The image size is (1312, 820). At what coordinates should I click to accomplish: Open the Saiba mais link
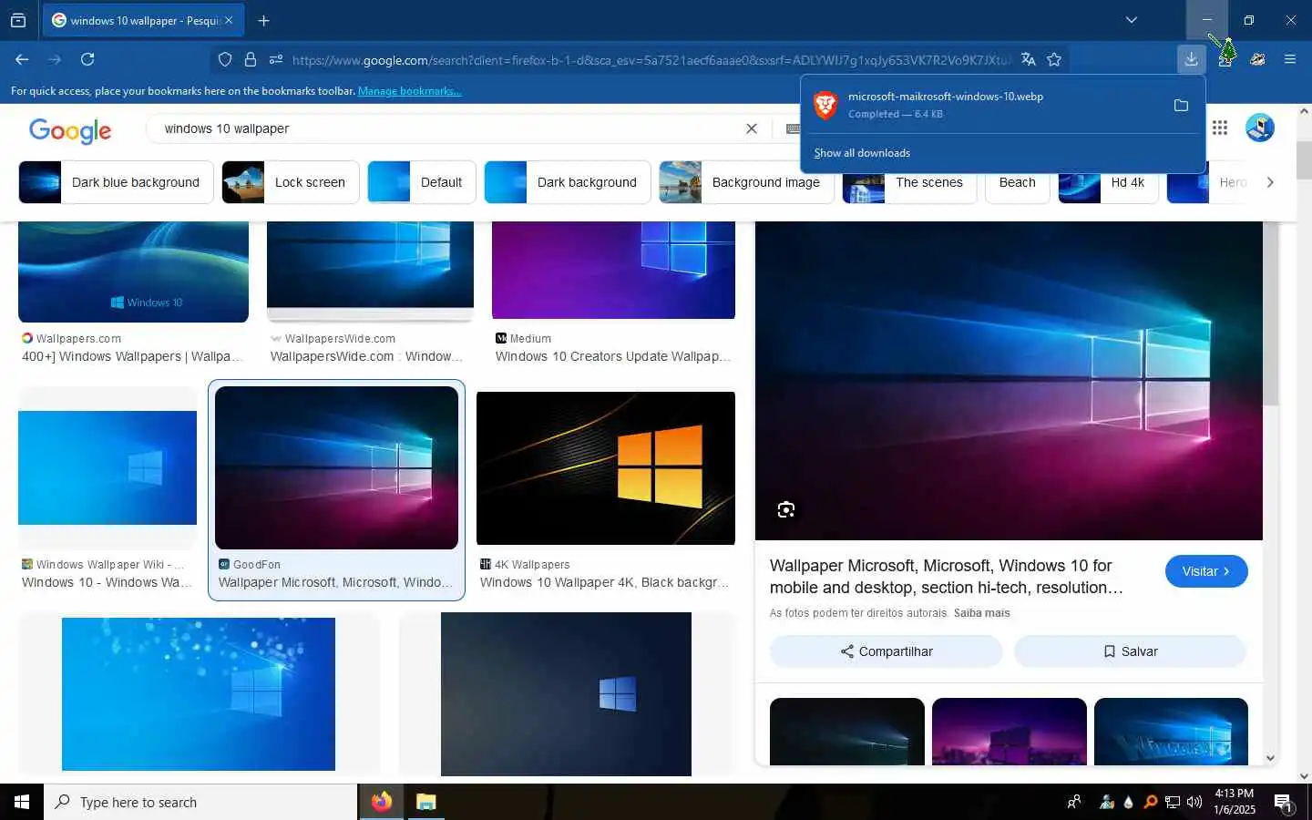click(981, 613)
